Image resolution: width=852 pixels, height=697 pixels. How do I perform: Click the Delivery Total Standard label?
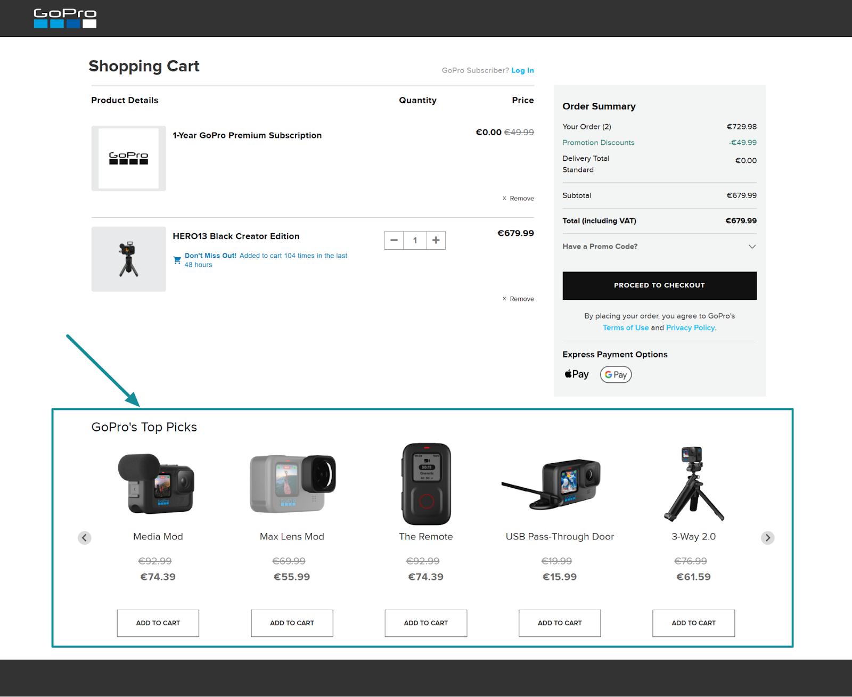[586, 164]
